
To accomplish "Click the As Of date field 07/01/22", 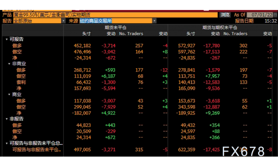I will (260, 15).
